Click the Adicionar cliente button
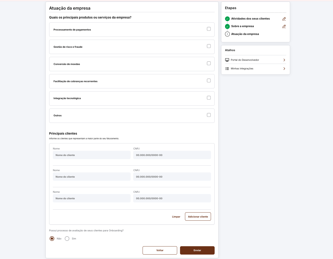 [x=198, y=216]
